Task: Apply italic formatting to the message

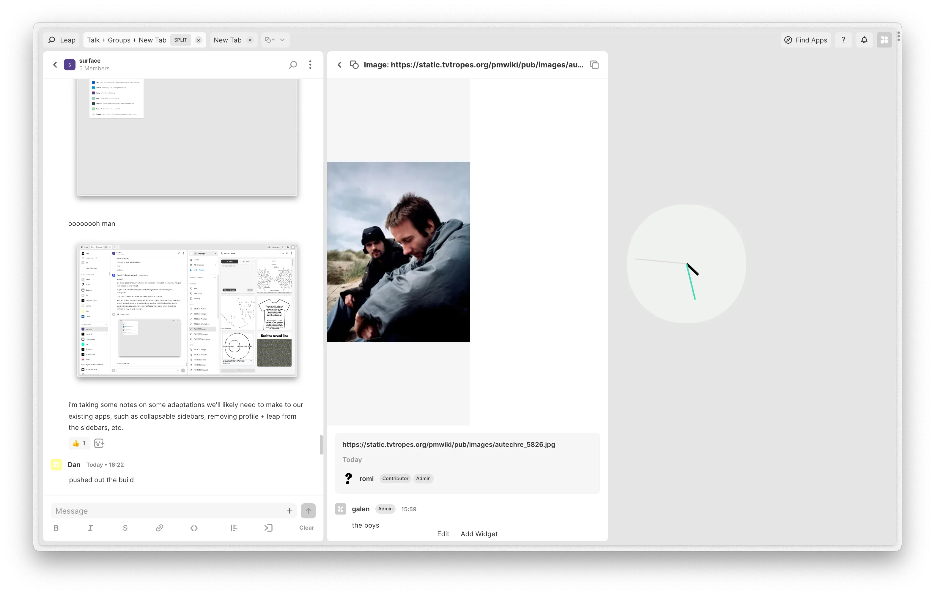Action: [90, 528]
